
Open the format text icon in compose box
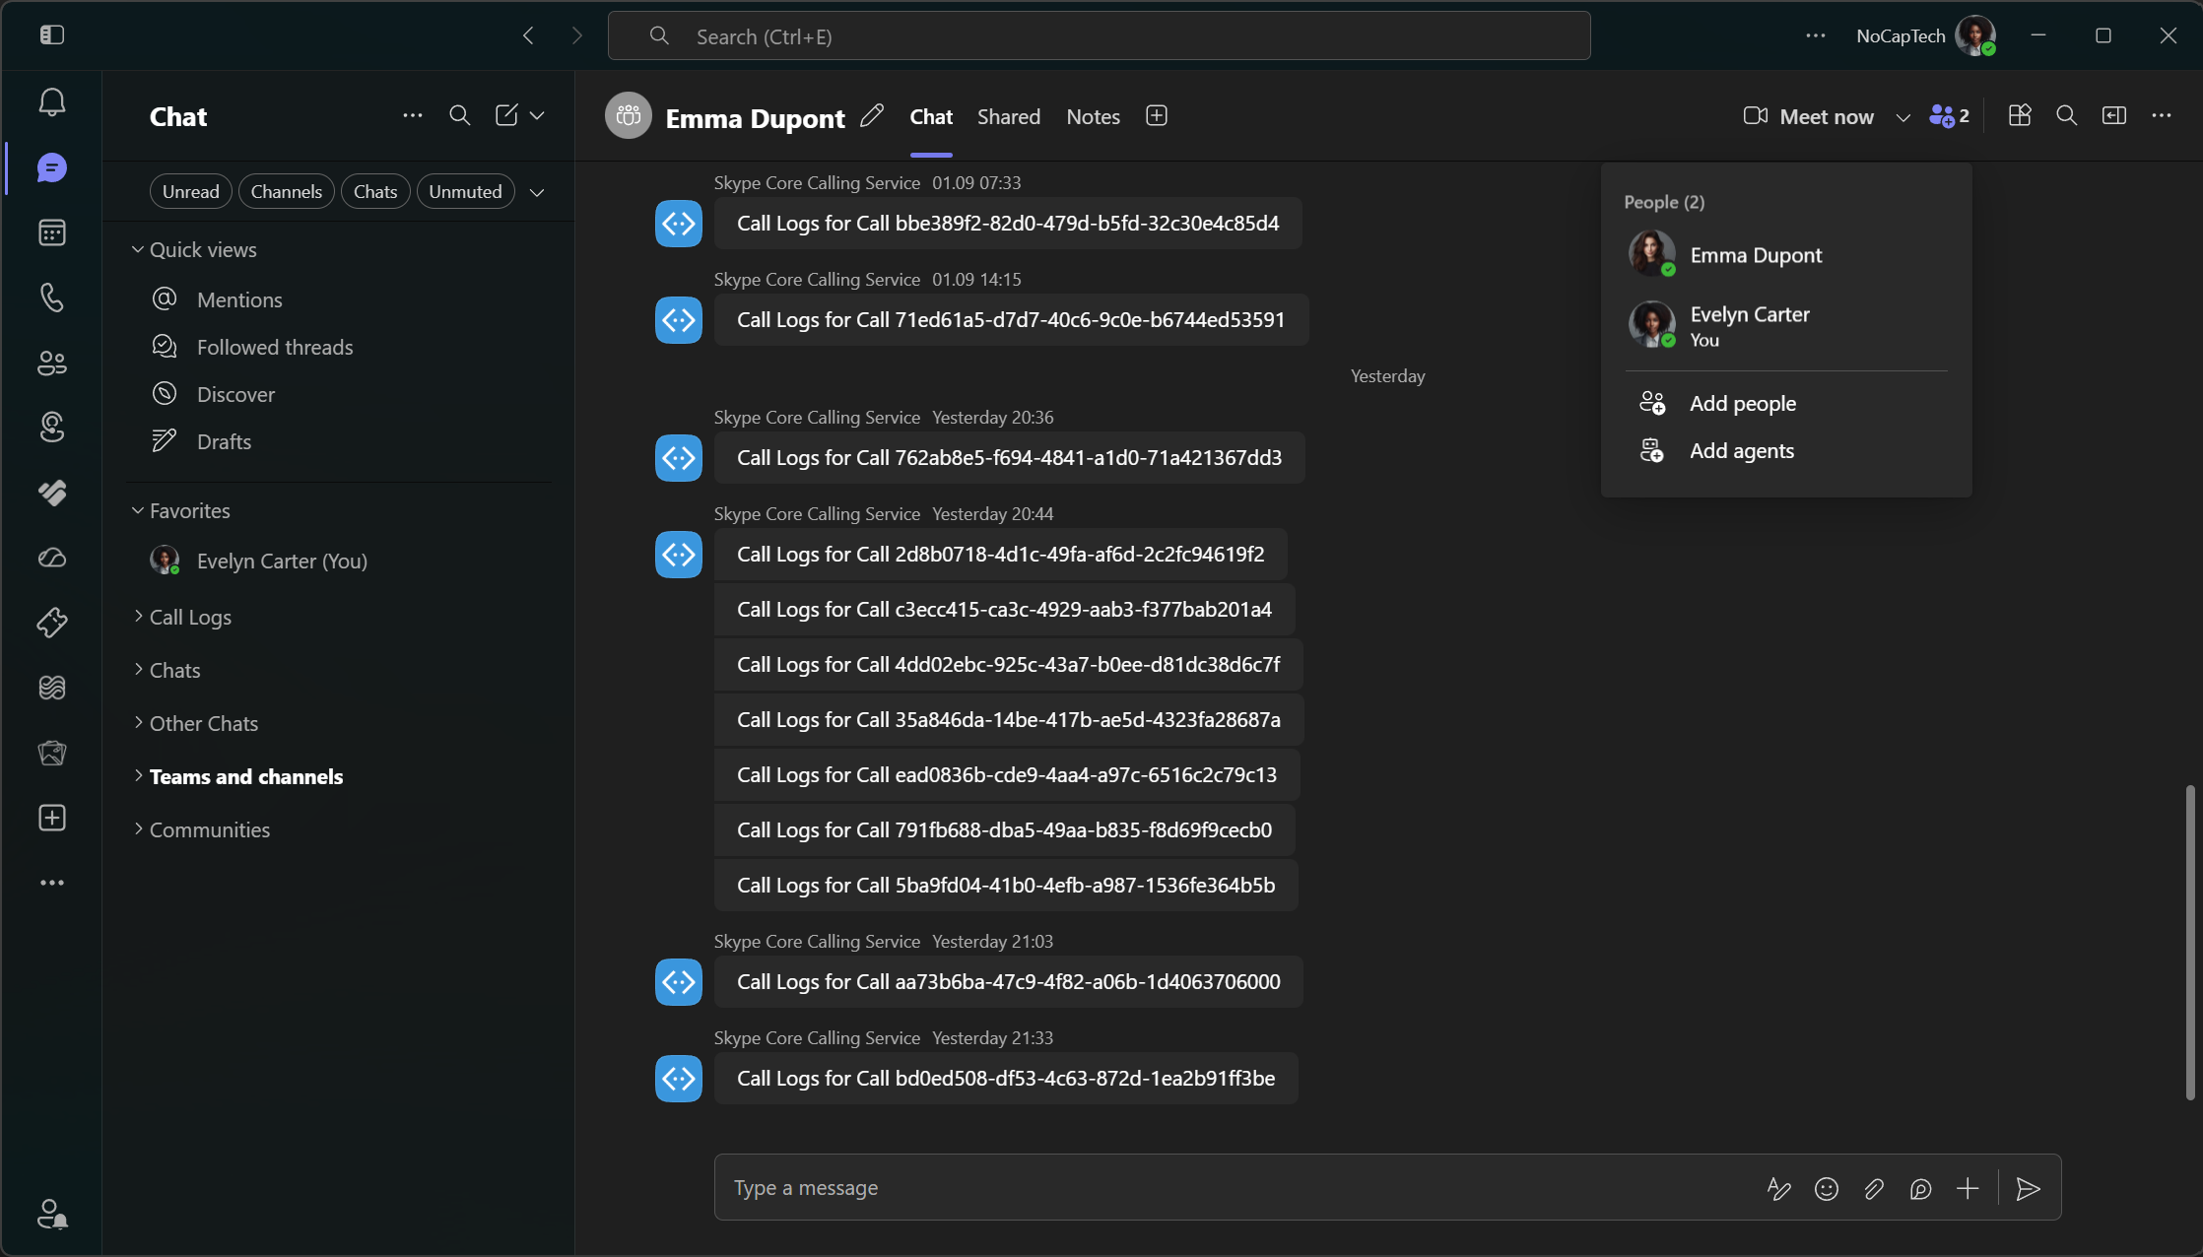coord(1778,1189)
